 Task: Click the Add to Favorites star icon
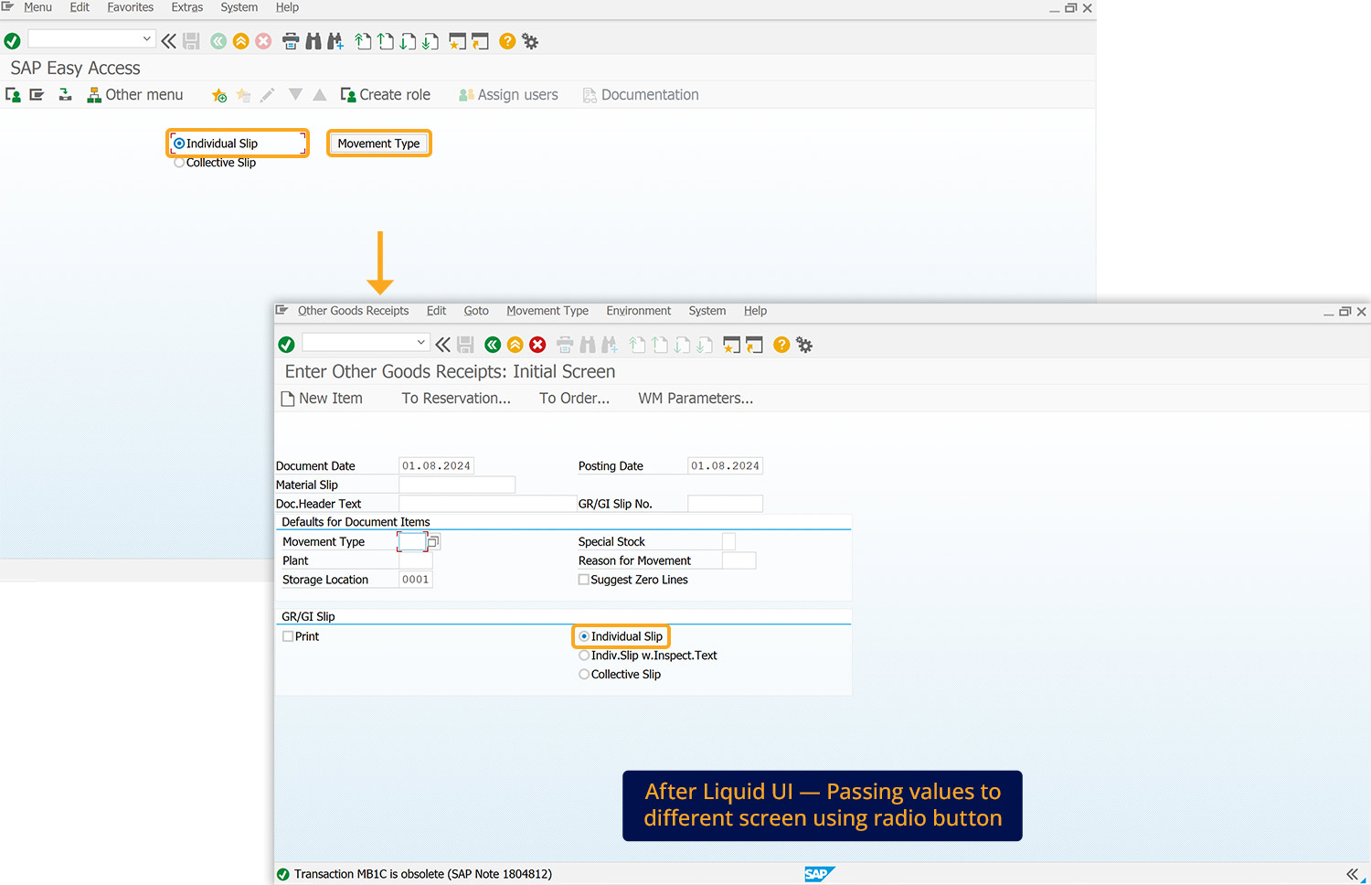(x=219, y=95)
